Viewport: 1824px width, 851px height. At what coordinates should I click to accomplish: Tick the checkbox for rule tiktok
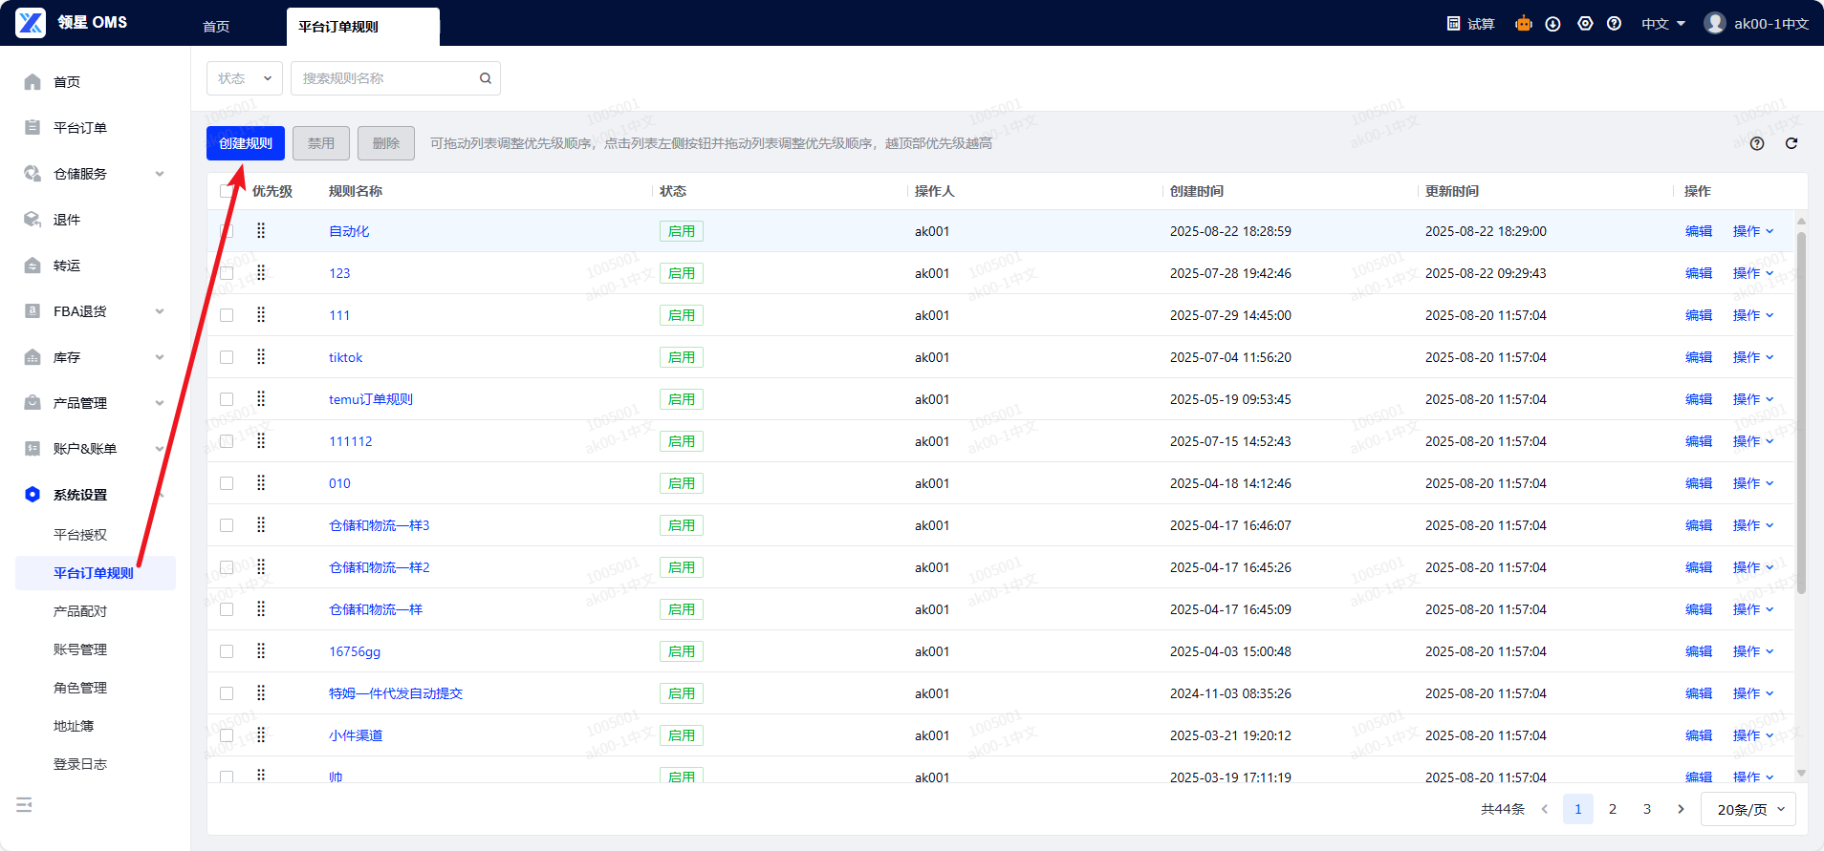pyautogui.click(x=227, y=357)
